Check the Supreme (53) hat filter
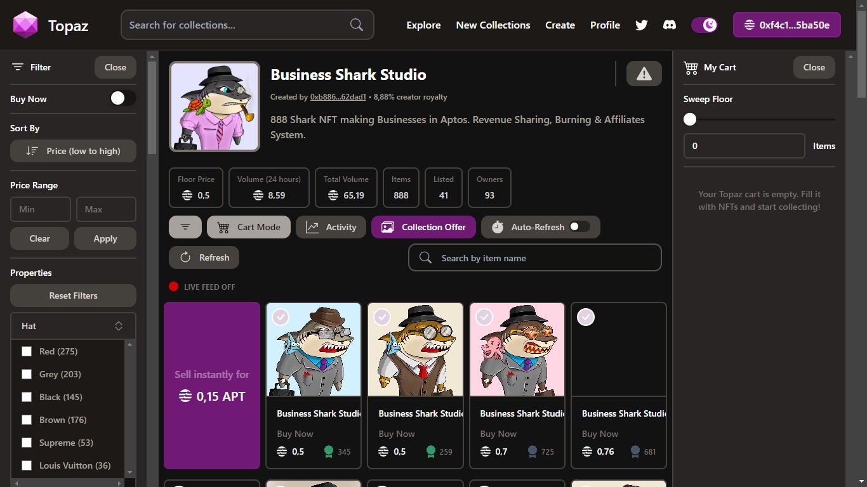Viewport: 867px width, 487px height. coord(27,443)
